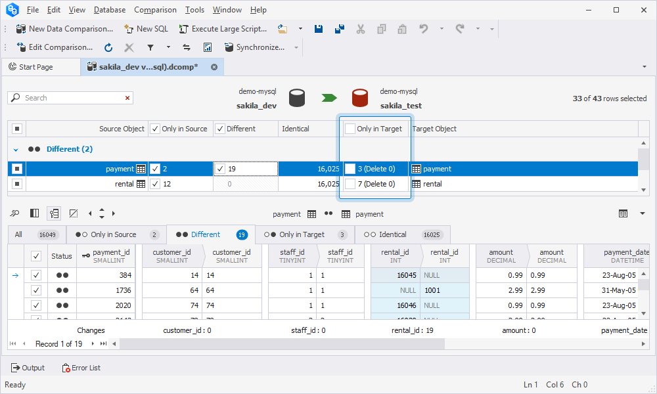657x394 pixels.
Task: Click the comparison report icon
Action: tap(208, 47)
